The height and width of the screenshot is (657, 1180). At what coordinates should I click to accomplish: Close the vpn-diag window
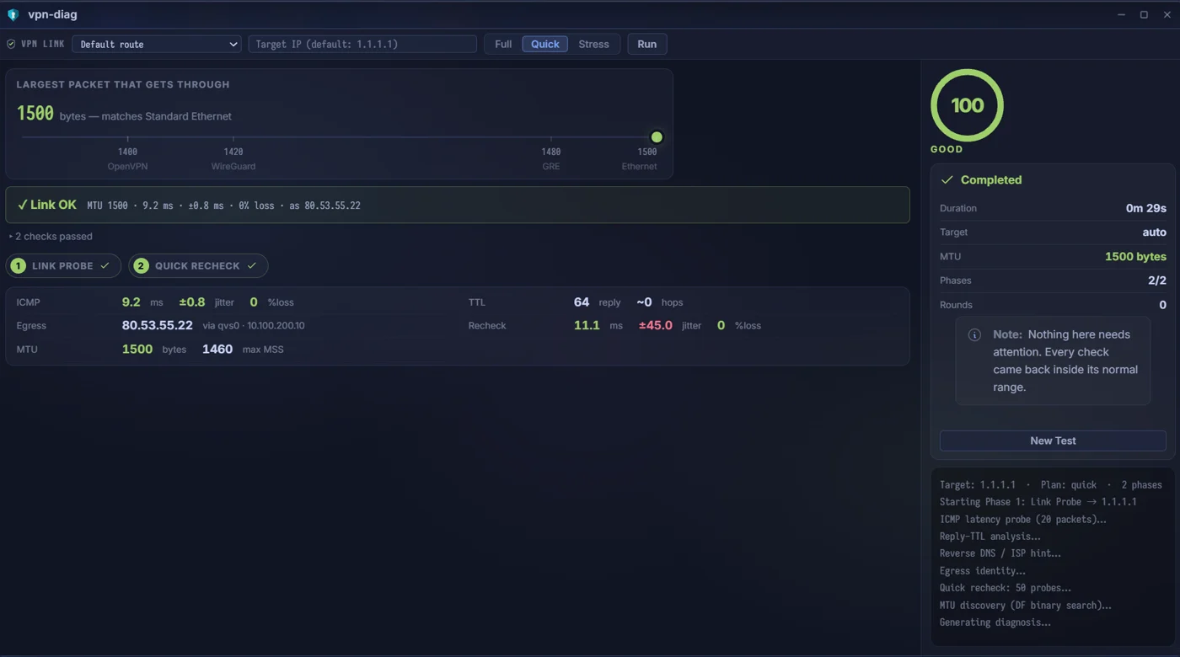(1167, 14)
